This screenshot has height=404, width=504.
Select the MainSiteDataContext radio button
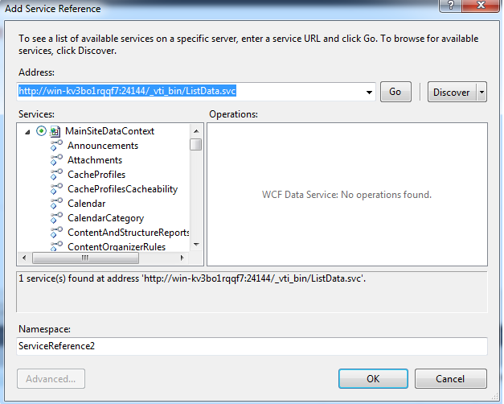[x=41, y=131]
